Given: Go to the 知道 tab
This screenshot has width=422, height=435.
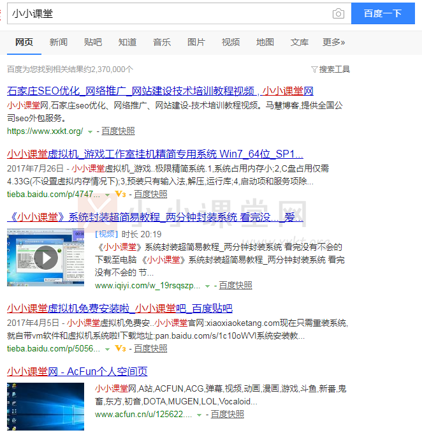Looking at the screenshot, I should click(x=127, y=42).
